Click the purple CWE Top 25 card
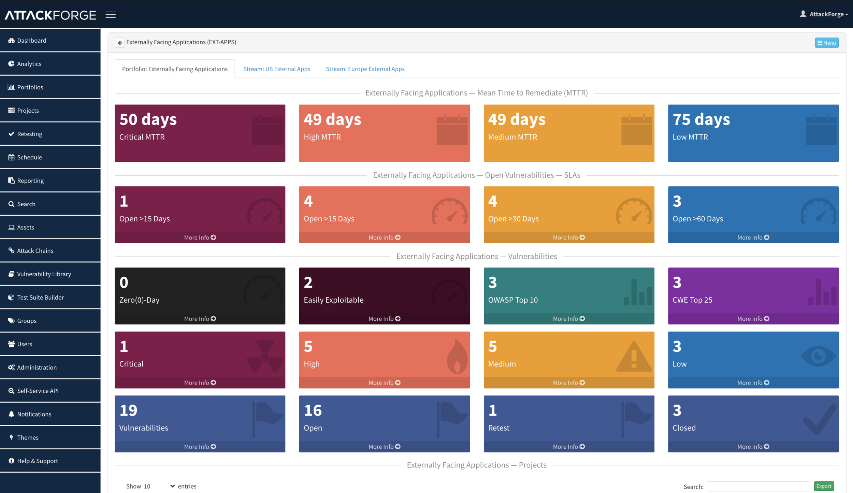Screen dimensions: 853x493 pyautogui.click(x=753, y=291)
